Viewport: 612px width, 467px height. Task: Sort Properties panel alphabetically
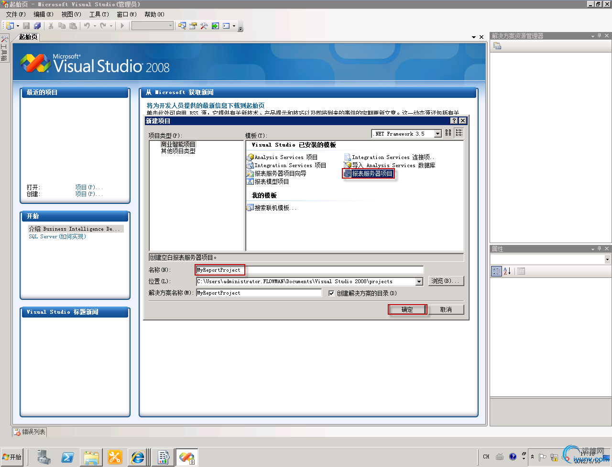tap(507, 271)
